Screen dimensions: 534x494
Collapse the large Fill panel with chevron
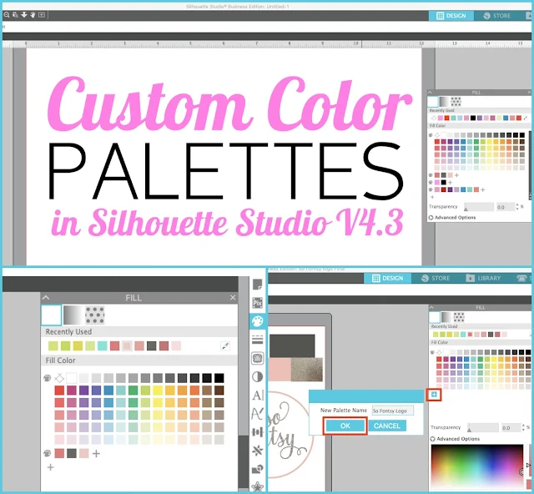tap(46, 298)
